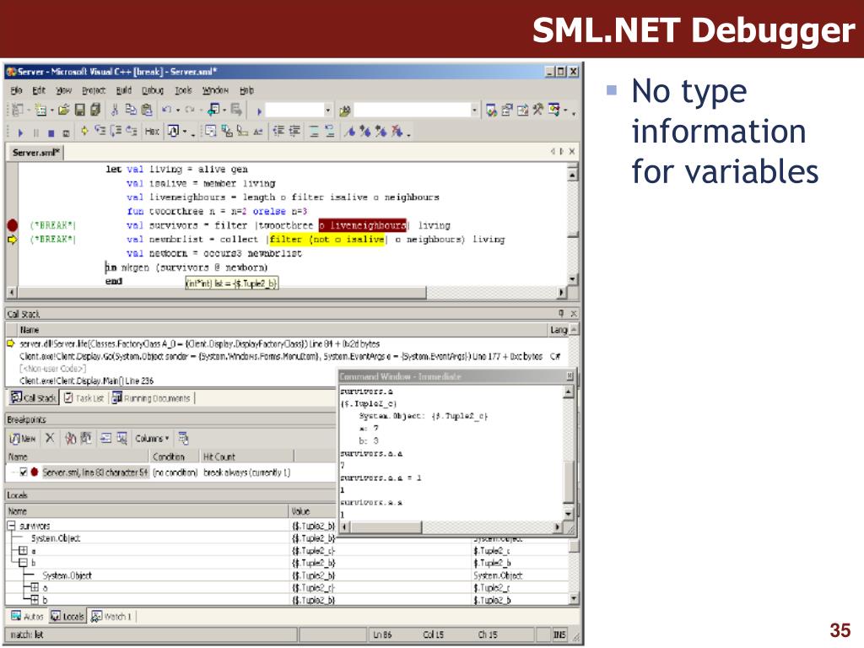Switch to the Task List tab
This screenshot has width=864, height=648.
click(84, 398)
